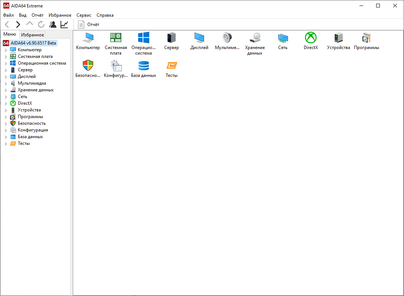
Task: Expand the Сеть tree node
Action: 6,97
